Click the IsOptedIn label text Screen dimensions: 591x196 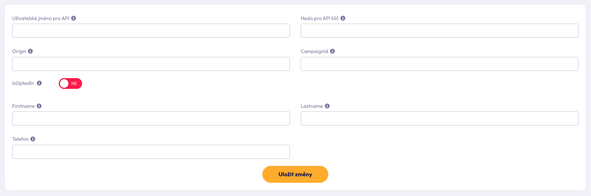[x=23, y=83]
